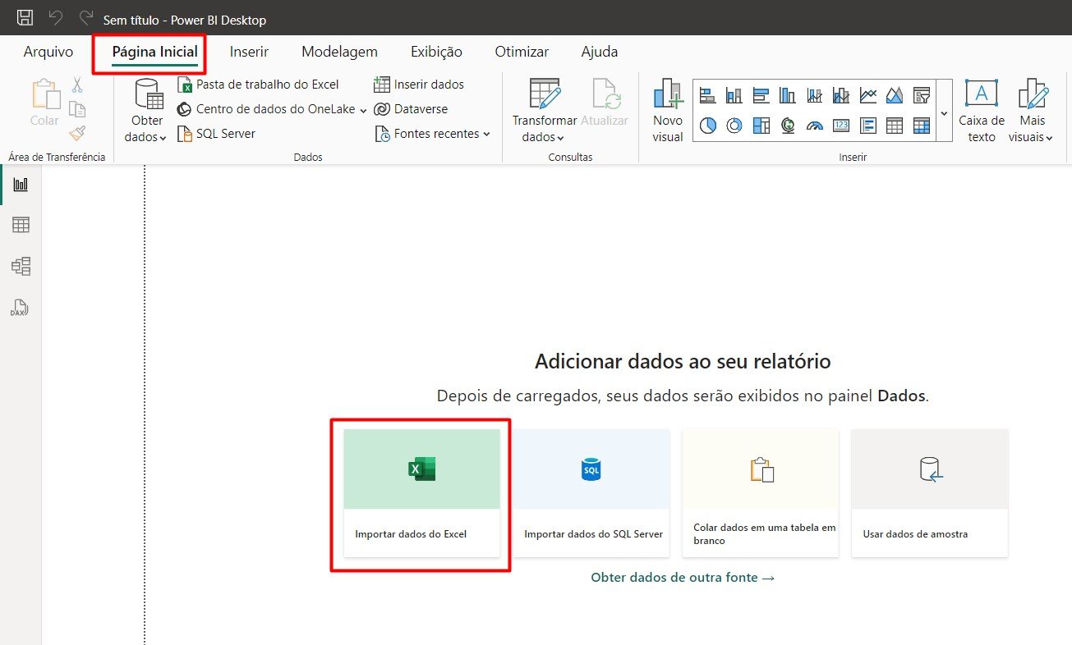Click the scissors cut icon
Image resolution: width=1072 pixels, height=645 pixels.
point(77,85)
